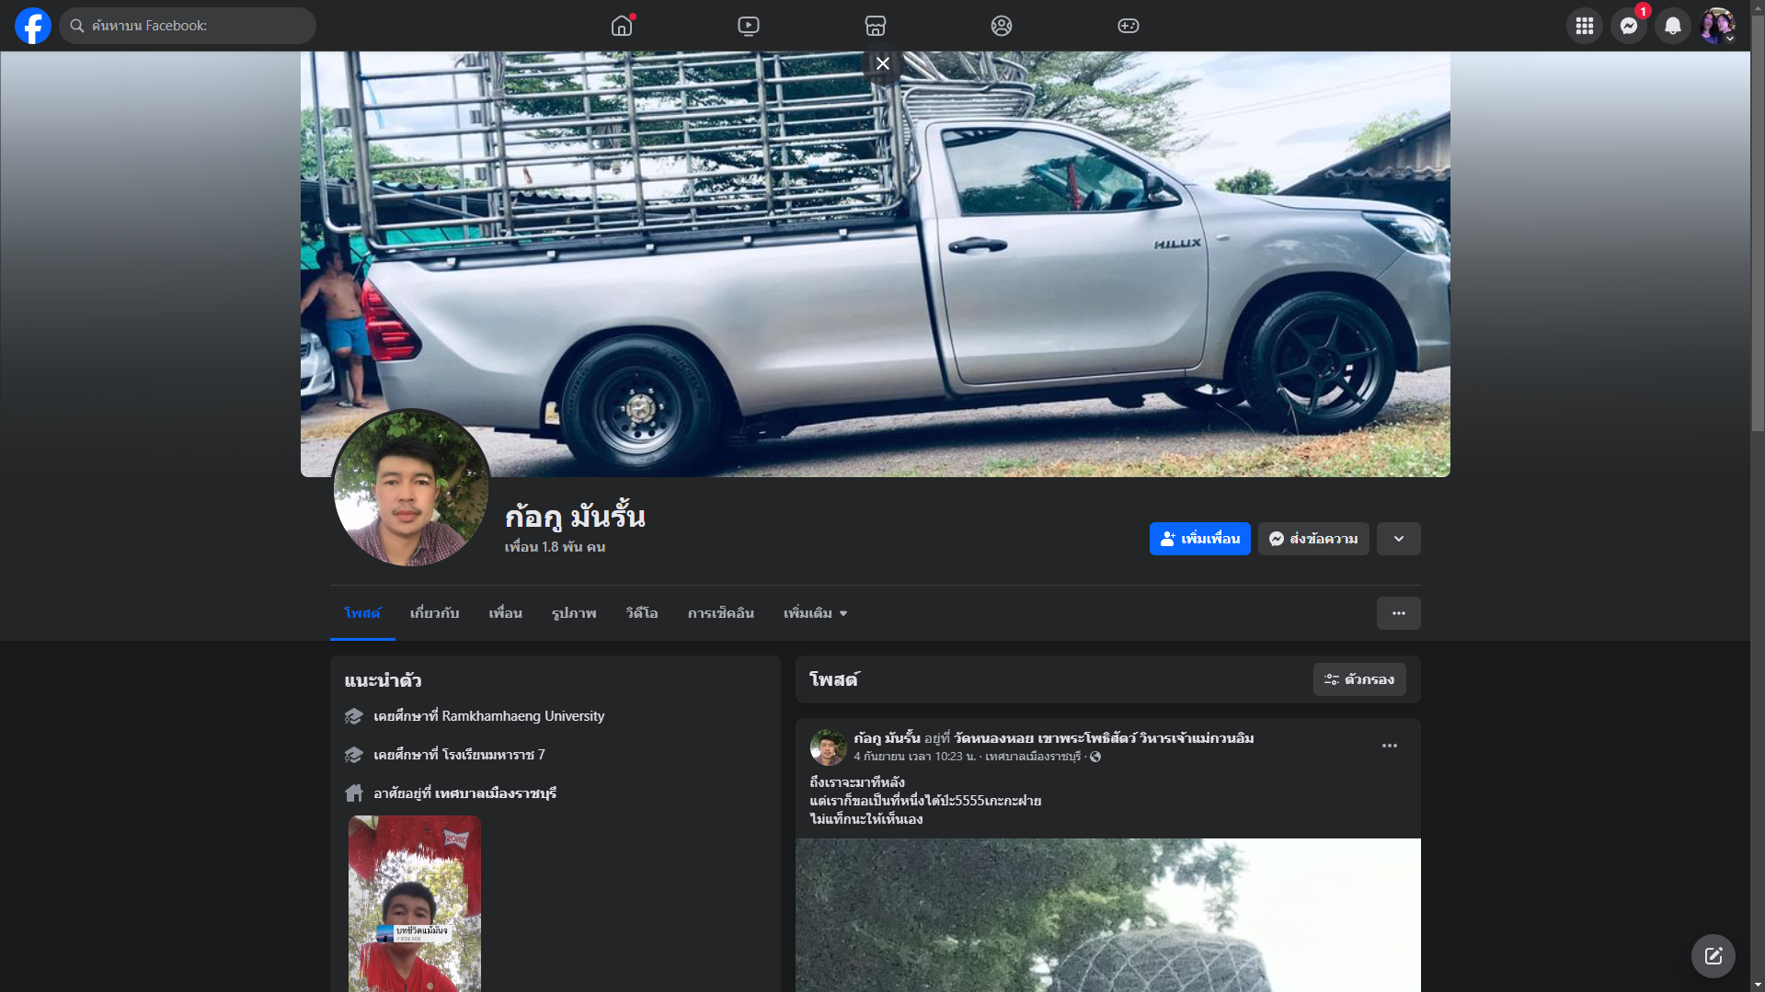Image resolution: width=1765 pixels, height=992 pixels.
Task: Select the โพสต์ profile tab
Action: pyautogui.click(x=362, y=613)
